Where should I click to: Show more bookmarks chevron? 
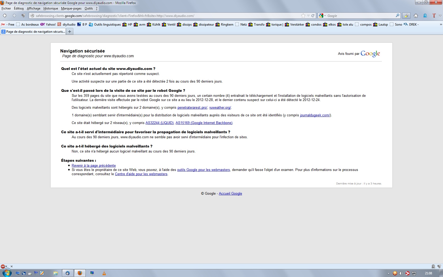pos(441,25)
